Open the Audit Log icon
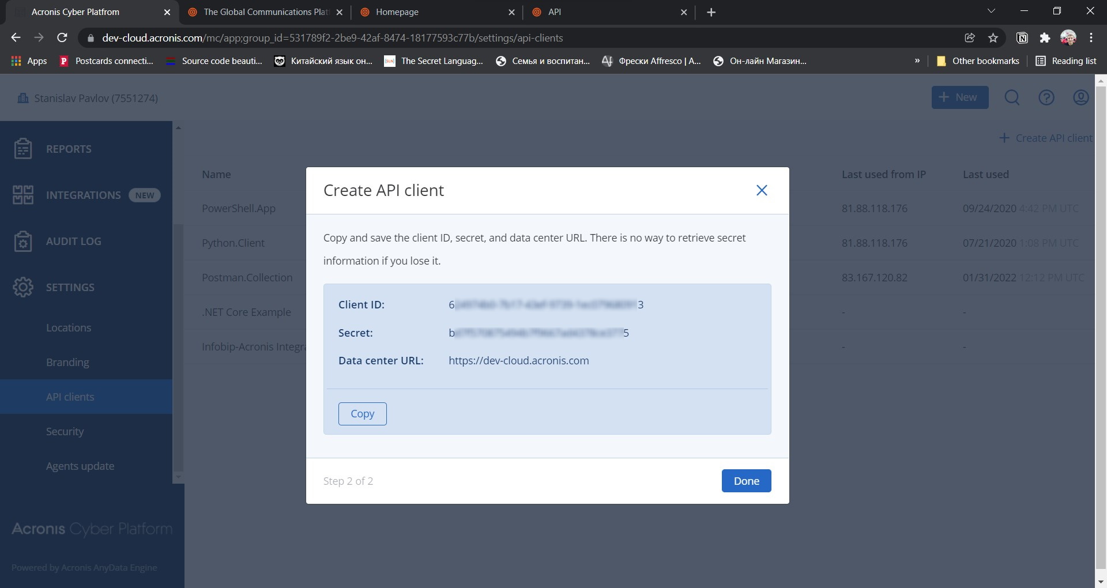The width and height of the screenshot is (1107, 588). coord(23,241)
